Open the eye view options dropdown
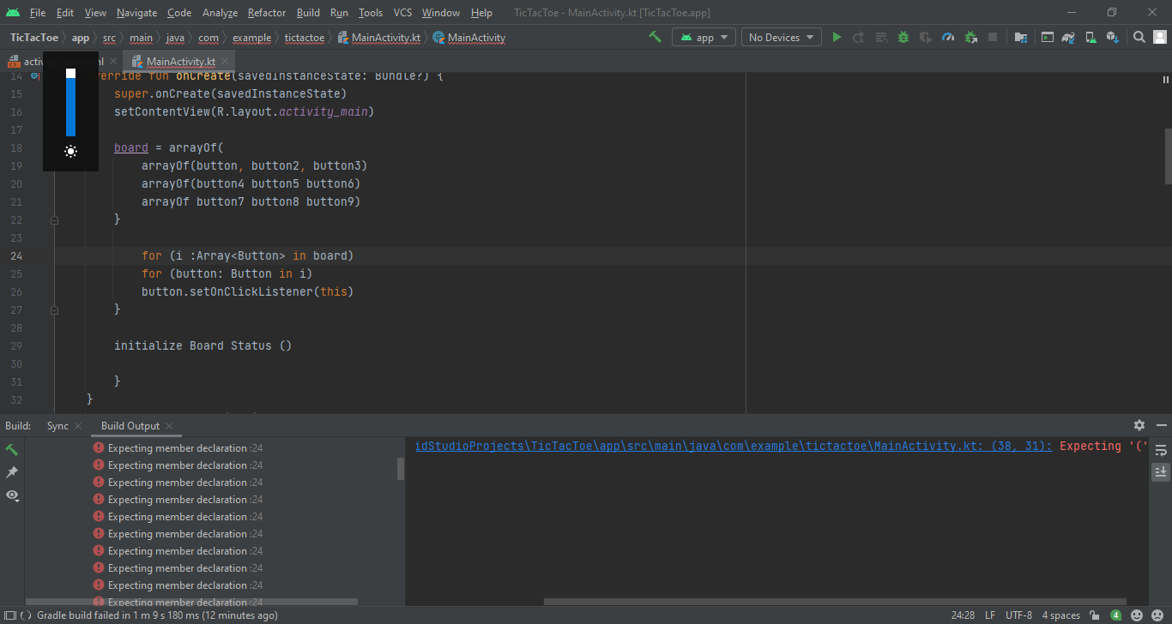The height and width of the screenshot is (624, 1172). (12, 495)
